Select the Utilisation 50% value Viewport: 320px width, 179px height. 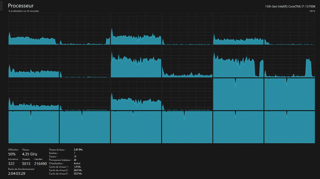pyautogui.click(x=13, y=154)
